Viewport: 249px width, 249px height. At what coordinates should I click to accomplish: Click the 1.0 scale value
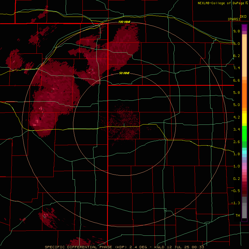[237, 166]
